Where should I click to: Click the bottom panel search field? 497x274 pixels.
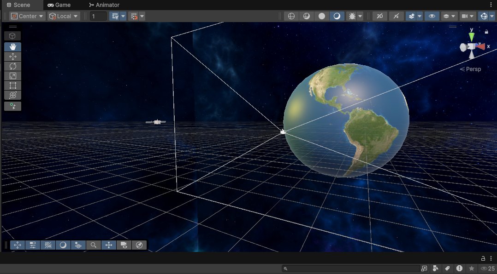[x=351, y=268]
